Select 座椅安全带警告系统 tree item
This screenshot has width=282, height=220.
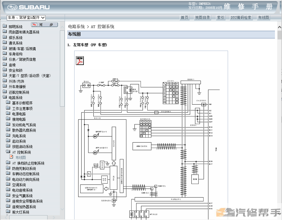point(27,201)
